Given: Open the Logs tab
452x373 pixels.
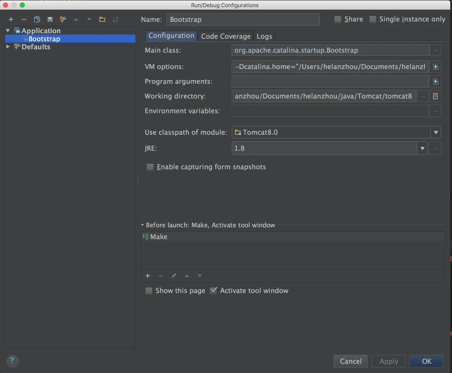Looking at the screenshot, I should tap(264, 36).
